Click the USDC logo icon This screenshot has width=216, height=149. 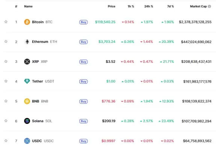(x=27, y=141)
